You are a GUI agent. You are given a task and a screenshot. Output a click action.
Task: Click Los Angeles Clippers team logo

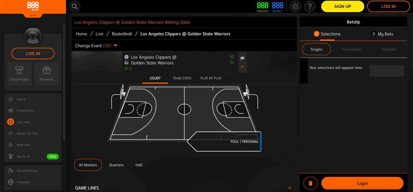point(127,57)
